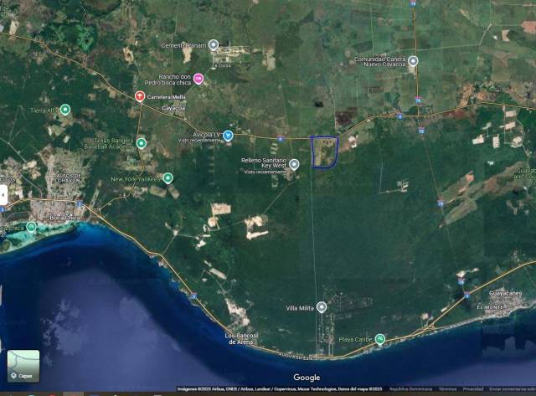
Task: Click the Los Bancos de Arena label
Action: coord(244,337)
